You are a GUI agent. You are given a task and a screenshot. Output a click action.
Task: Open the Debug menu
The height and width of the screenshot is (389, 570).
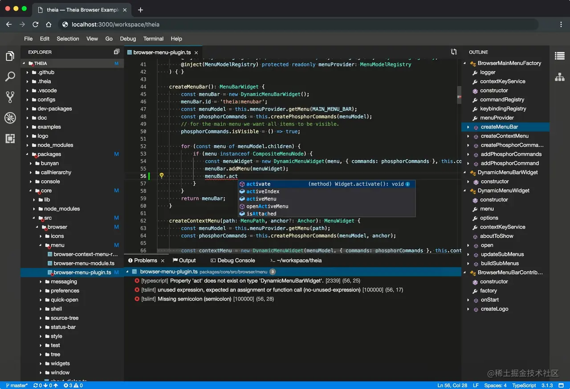click(x=128, y=39)
